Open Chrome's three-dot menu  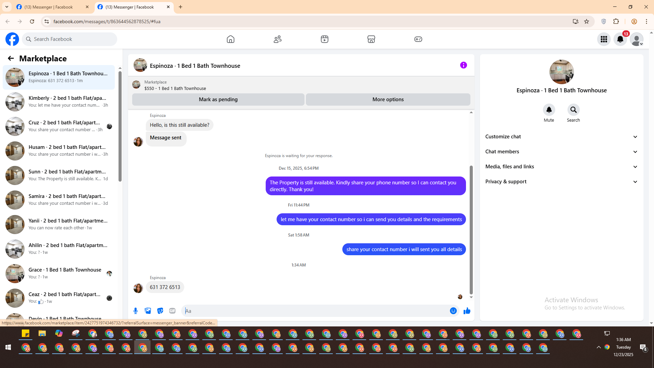647,21
